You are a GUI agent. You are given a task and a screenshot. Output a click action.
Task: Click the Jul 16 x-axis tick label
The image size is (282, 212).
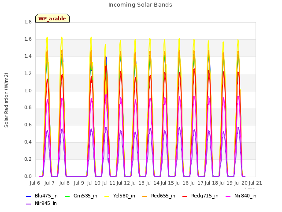click(182, 183)
